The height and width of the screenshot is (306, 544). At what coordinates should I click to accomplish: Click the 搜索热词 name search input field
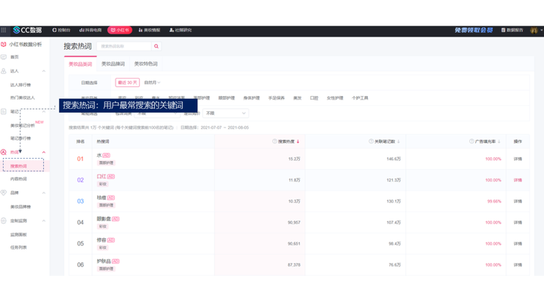click(x=124, y=46)
